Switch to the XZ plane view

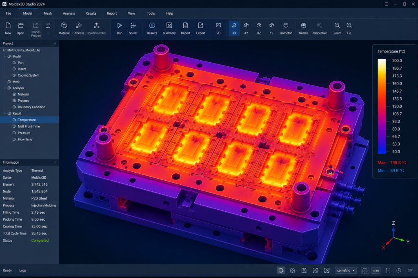[259, 28]
